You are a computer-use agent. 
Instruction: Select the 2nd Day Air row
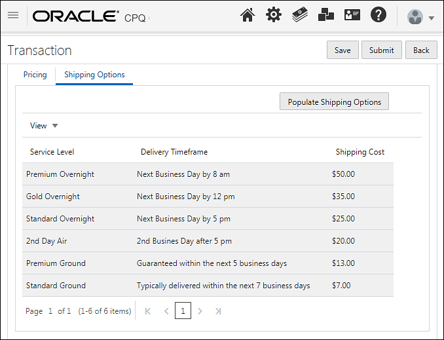pyautogui.click(x=208, y=241)
